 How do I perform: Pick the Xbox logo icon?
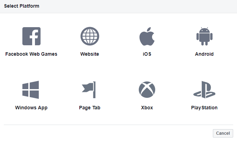(147, 90)
